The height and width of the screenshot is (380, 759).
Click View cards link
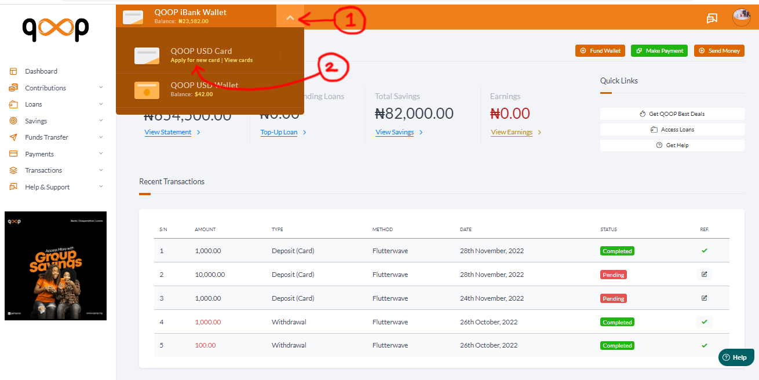pyautogui.click(x=239, y=60)
